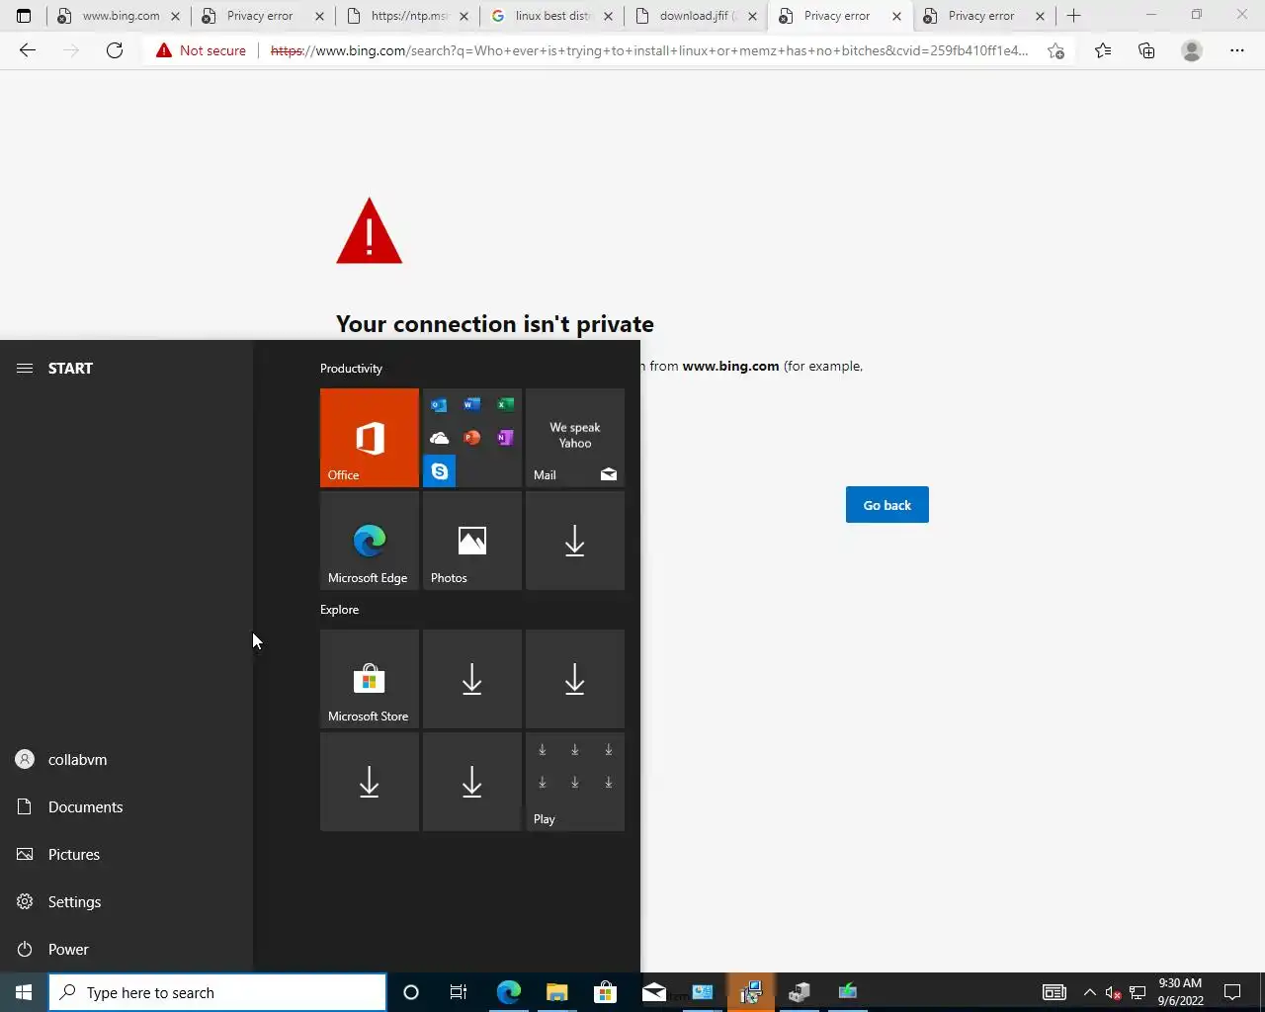This screenshot has height=1012, width=1265.
Task: Click pending download tile beside Photos
Action: pyautogui.click(x=575, y=541)
